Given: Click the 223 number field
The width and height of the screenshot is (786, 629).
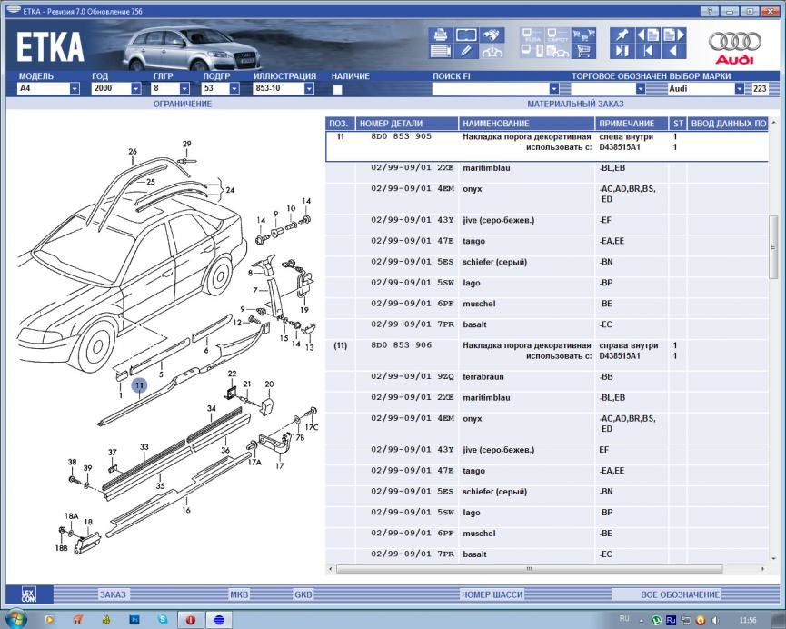Looking at the screenshot, I should pos(760,88).
